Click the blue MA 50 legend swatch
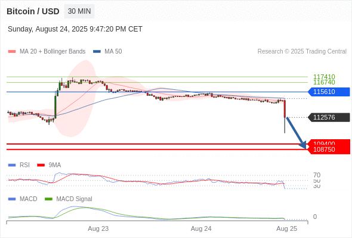 click(97, 52)
